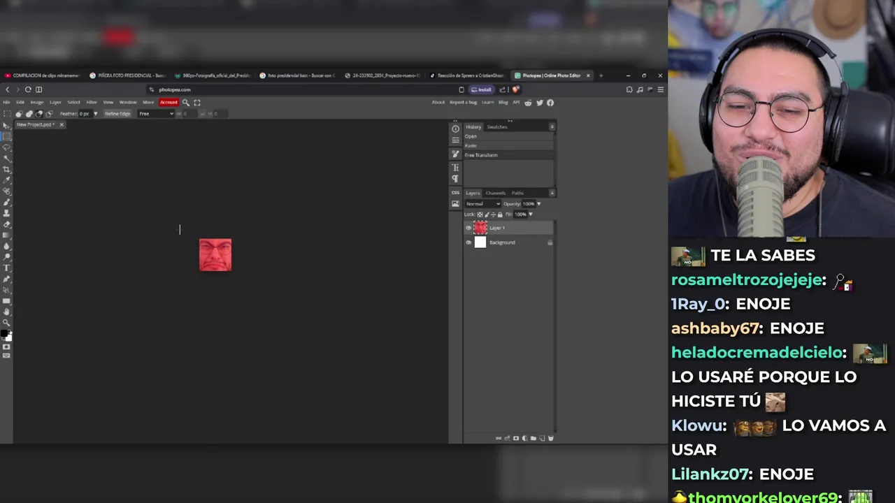Select the Magic Wand tool
The width and height of the screenshot is (895, 503).
tap(7, 159)
